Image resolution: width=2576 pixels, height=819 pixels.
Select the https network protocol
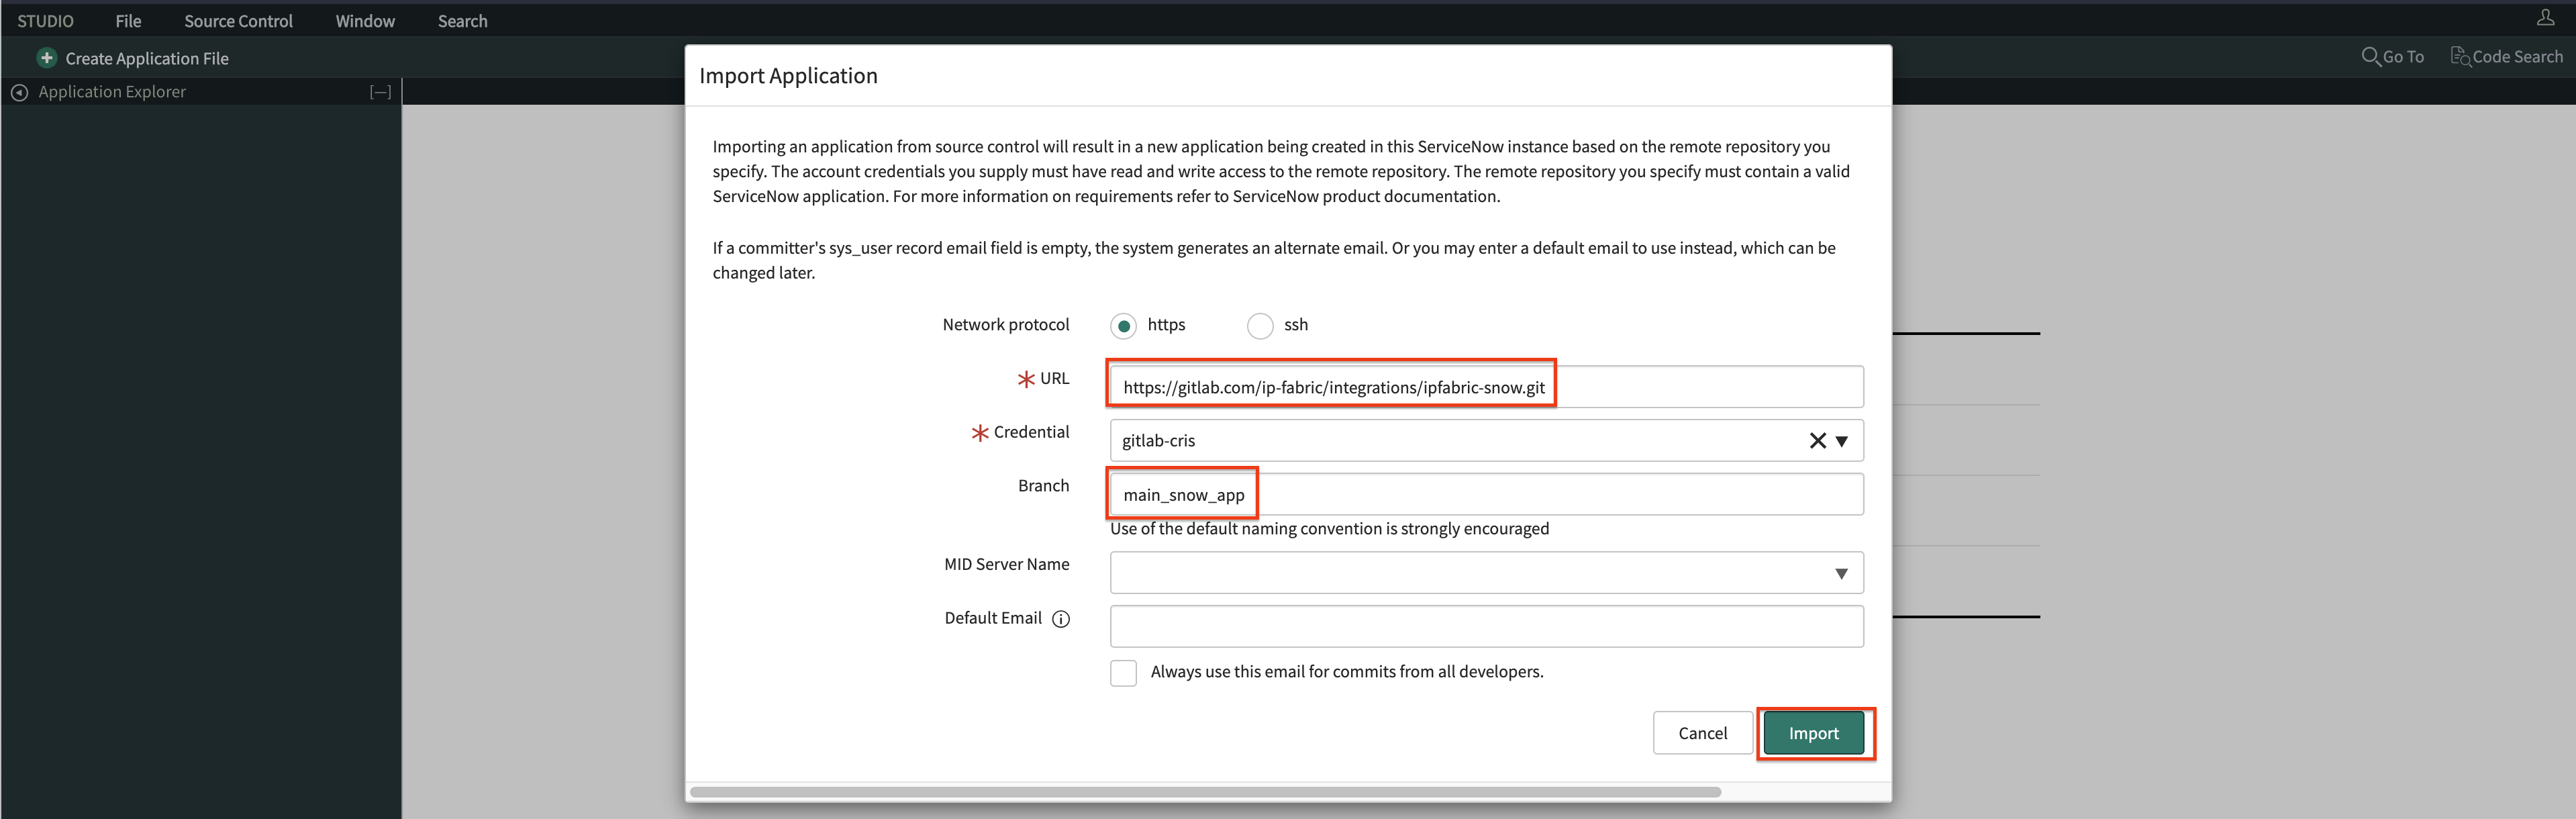pyautogui.click(x=1123, y=326)
